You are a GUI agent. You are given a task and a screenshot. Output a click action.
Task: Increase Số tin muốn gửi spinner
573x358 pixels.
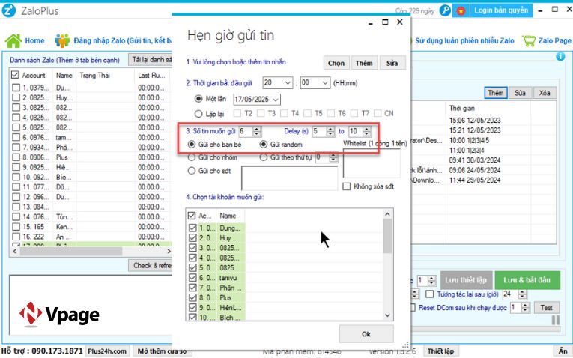click(257, 129)
